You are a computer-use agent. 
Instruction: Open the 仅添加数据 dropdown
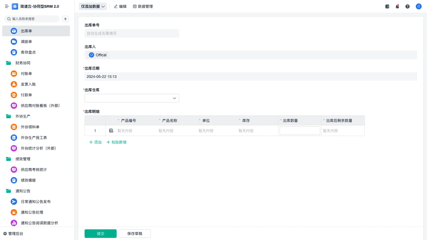pos(93,6)
